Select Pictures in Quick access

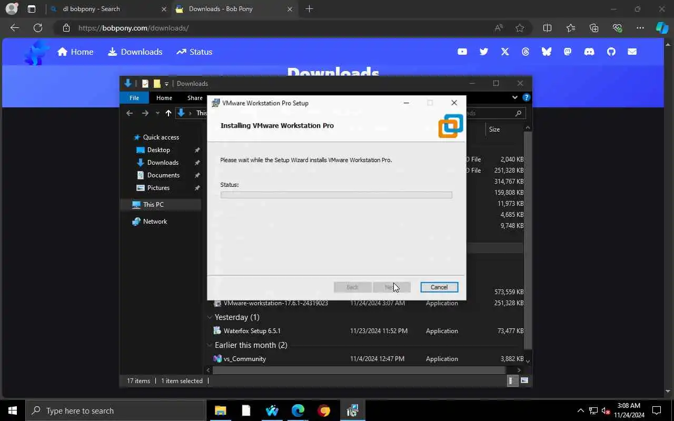click(158, 188)
